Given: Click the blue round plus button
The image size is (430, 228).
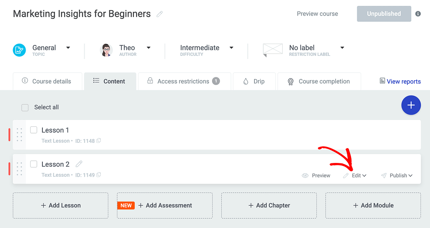Looking at the screenshot, I should pyautogui.click(x=411, y=105).
